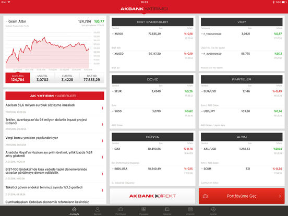This screenshot has width=288, height=216.
Task: Open the Piyasalar markets tab icon
Action: click(143, 211)
